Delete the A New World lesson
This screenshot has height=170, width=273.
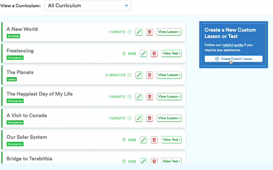click(x=150, y=32)
